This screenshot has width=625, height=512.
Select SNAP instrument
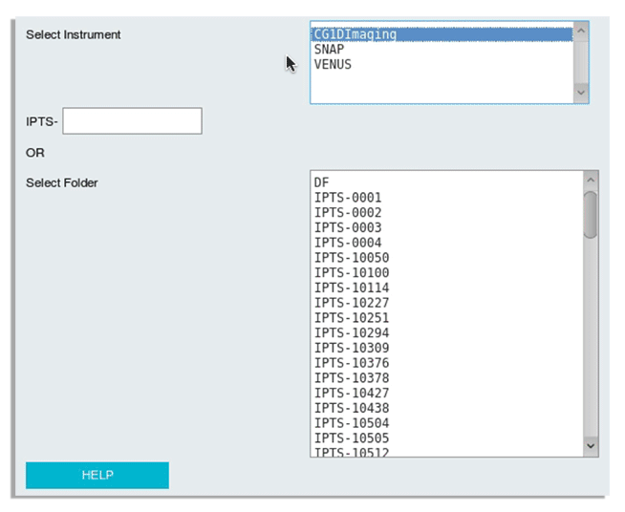tap(330, 50)
